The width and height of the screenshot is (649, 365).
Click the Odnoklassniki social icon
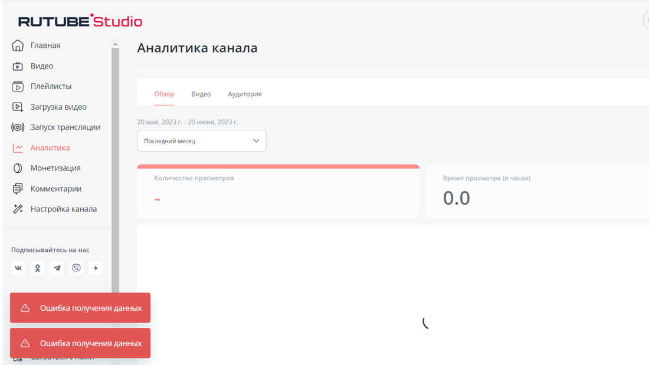pos(37,268)
